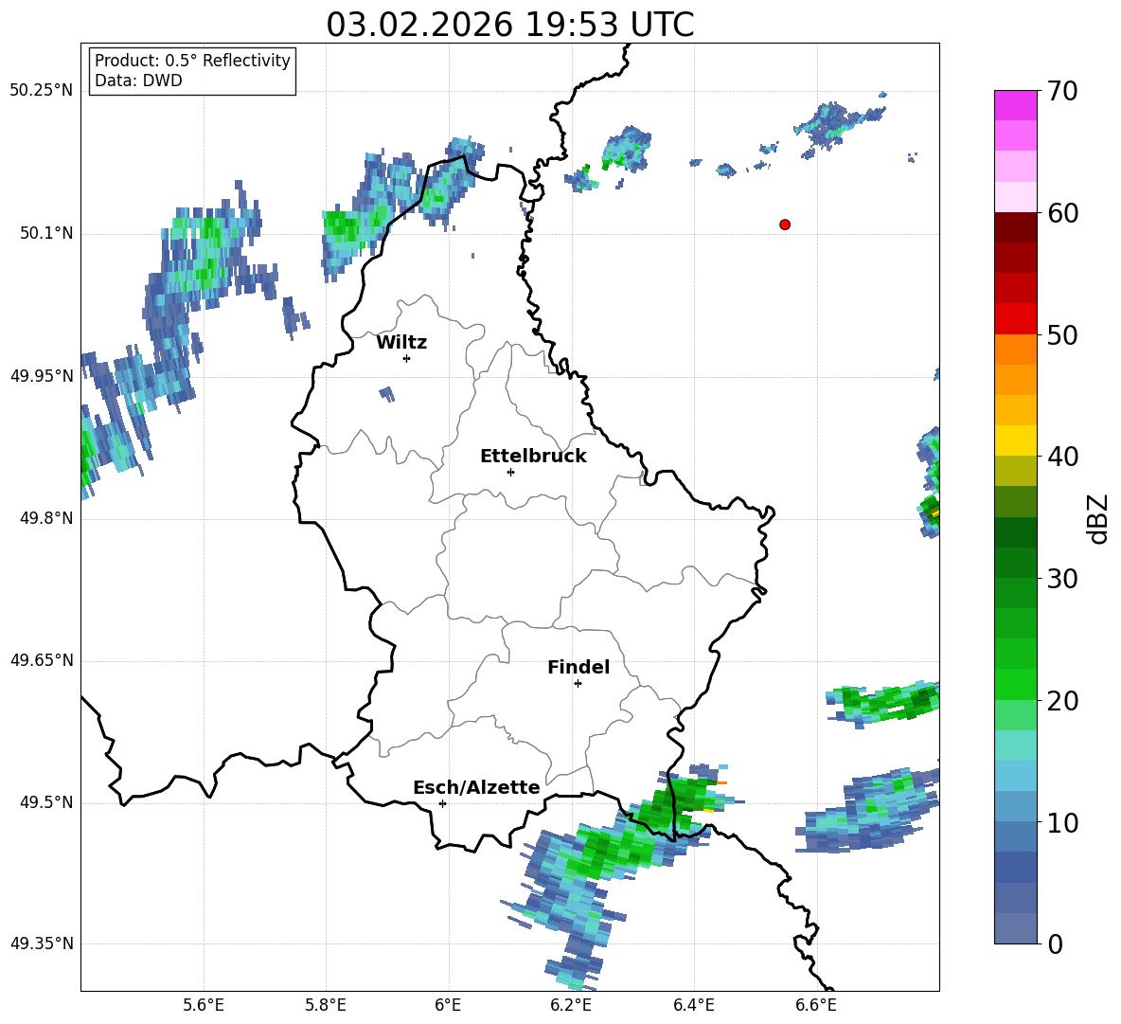Image resolution: width=1121 pixels, height=1024 pixels.
Task: Click the colorbar tick label 10
Action: click(1062, 822)
